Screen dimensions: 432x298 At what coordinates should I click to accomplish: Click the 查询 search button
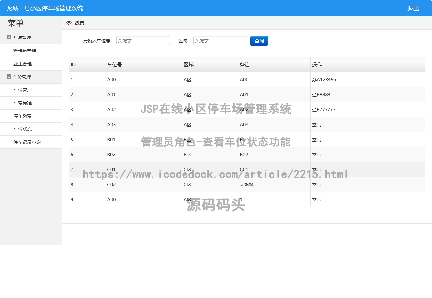259,41
